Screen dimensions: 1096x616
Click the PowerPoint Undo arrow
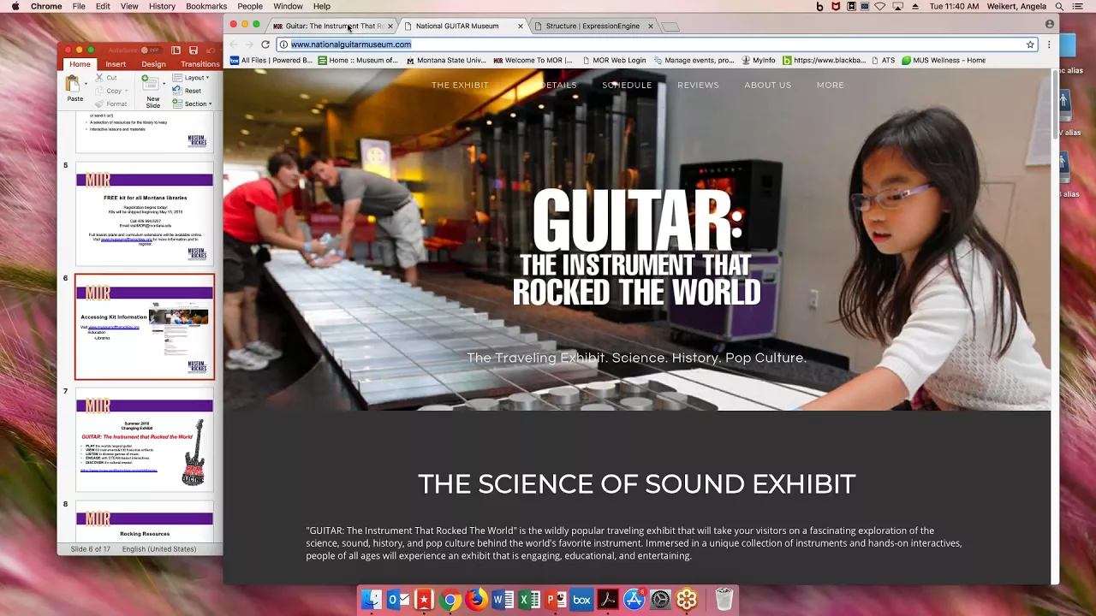[x=211, y=50]
